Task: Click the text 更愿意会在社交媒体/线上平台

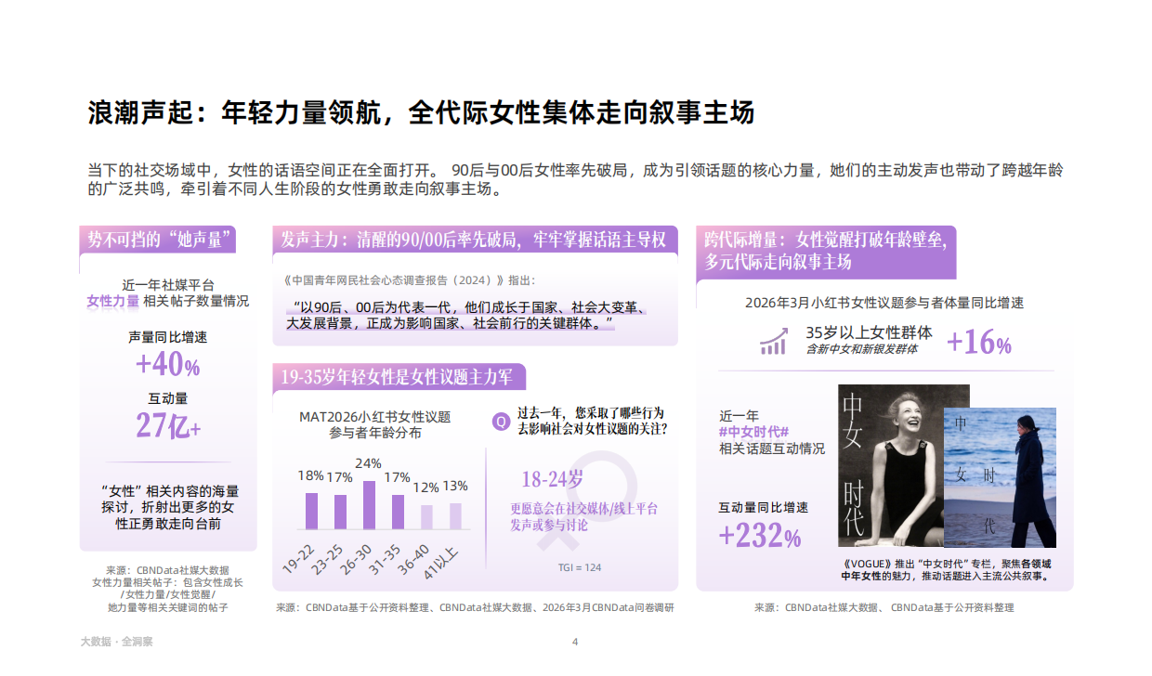Action: [583, 508]
